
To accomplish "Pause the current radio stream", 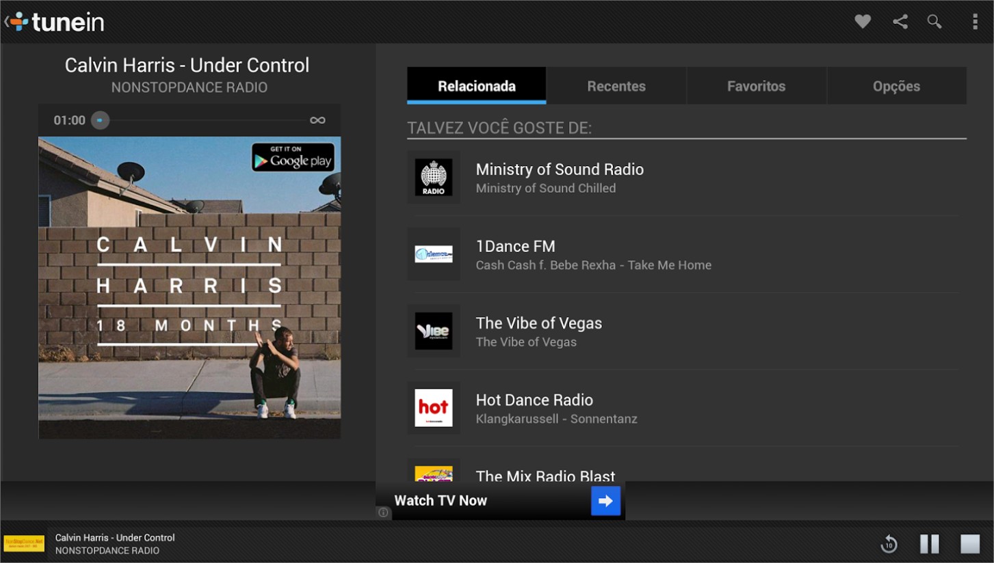I will coord(929,544).
